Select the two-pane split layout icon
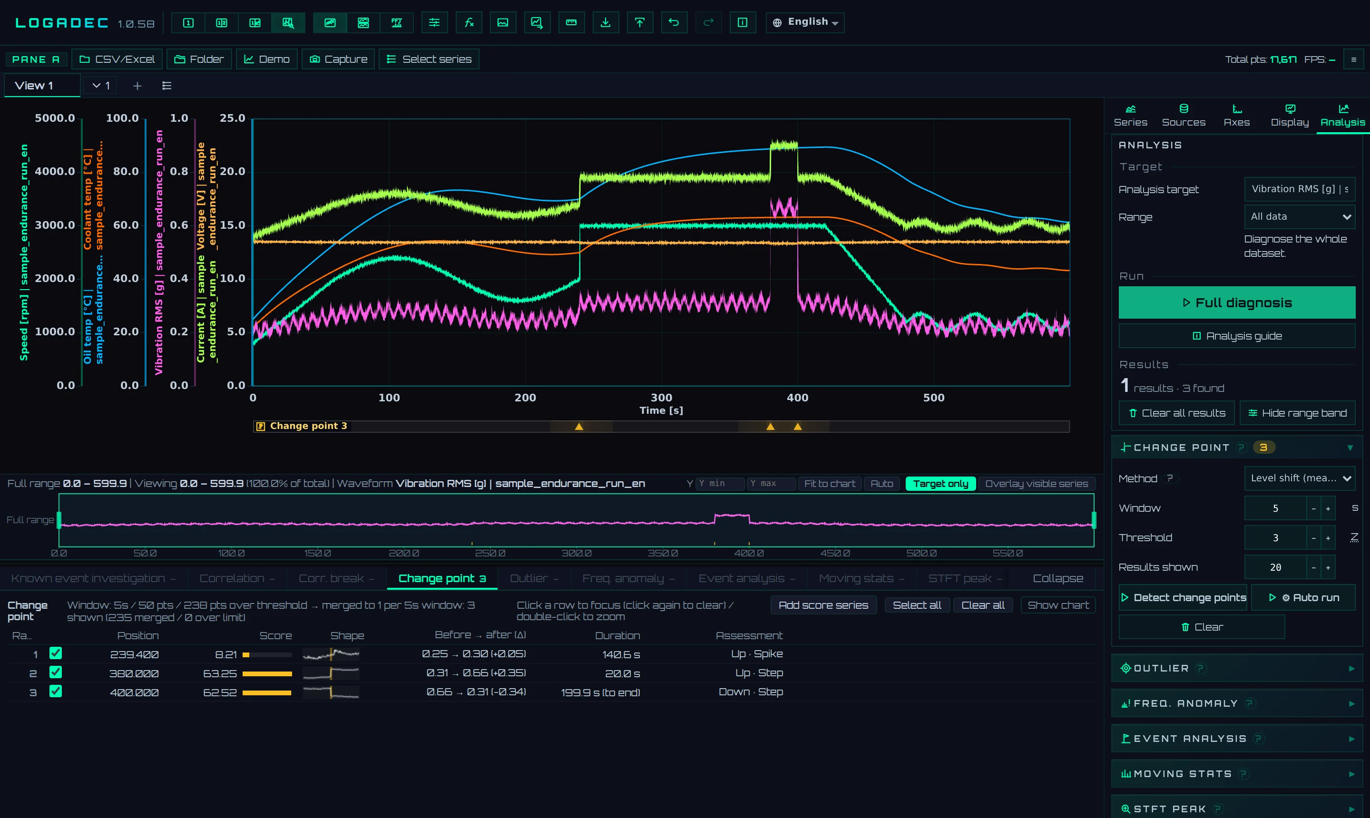The height and width of the screenshot is (818, 1370). click(x=221, y=23)
